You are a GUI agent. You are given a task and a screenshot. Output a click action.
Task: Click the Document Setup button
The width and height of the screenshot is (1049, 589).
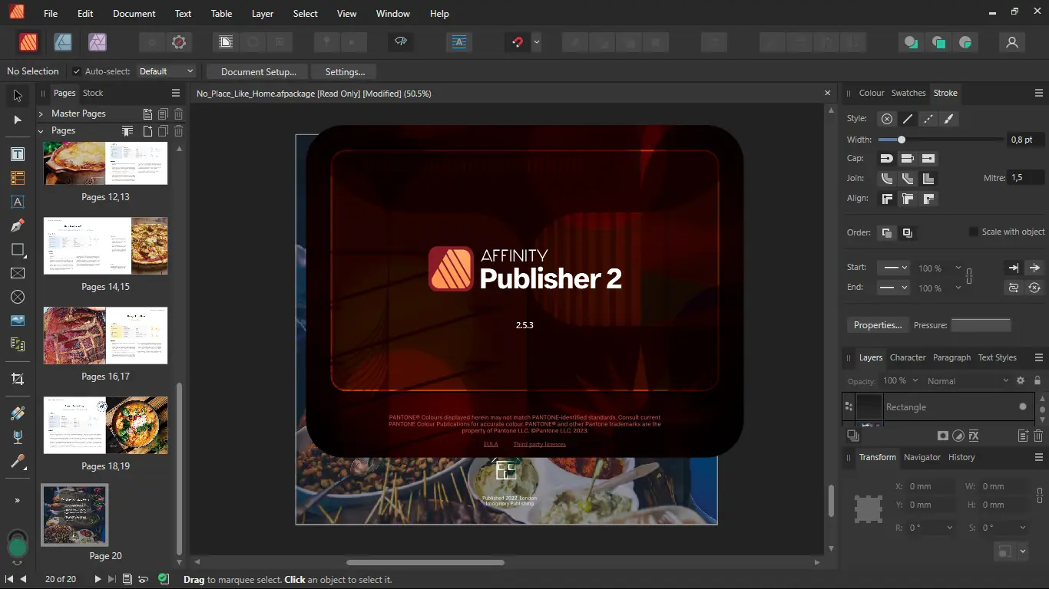(258, 71)
